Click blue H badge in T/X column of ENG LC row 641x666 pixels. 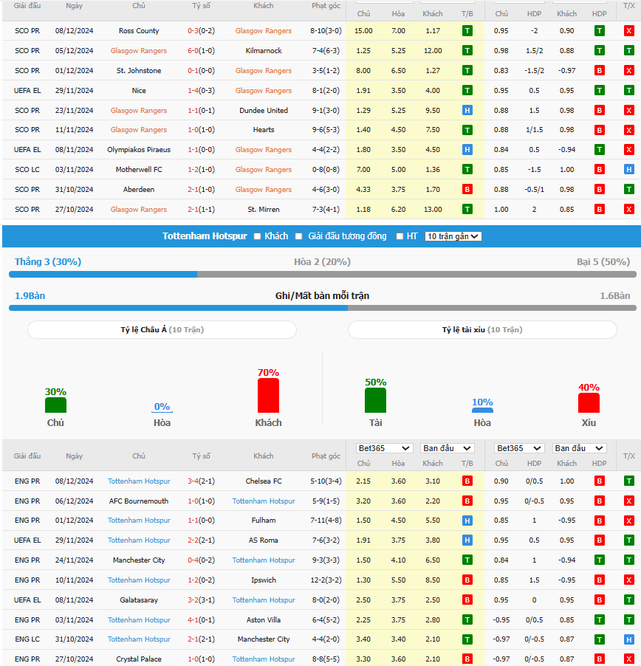[x=628, y=639]
